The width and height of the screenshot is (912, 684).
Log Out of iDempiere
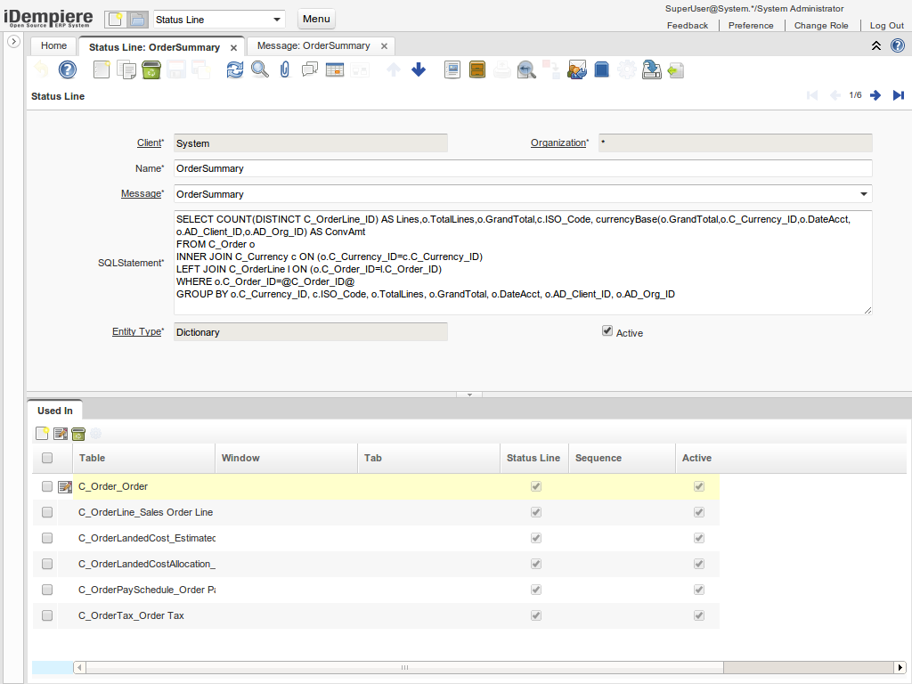click(886, 25)
